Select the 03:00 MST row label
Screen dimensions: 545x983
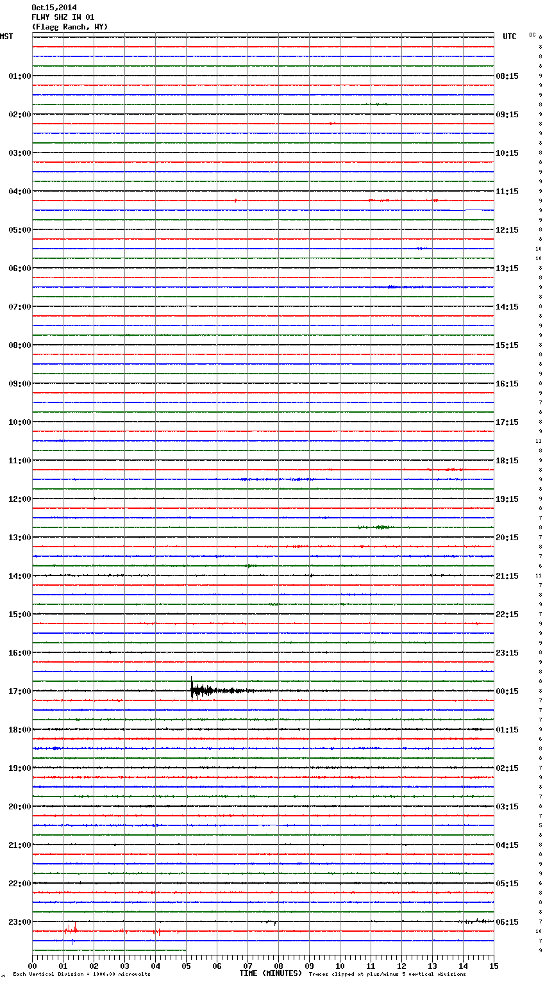click(20, 153)
